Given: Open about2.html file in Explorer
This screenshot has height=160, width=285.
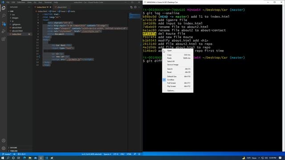Looking at the screenshot, I should [17, 31].
